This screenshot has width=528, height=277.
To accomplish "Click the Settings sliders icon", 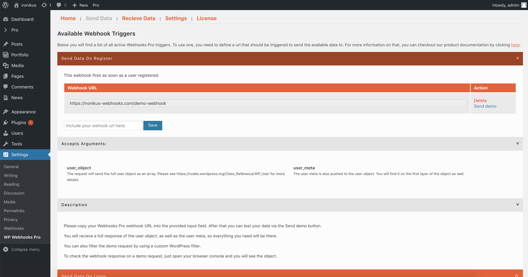I will (6, 155).
